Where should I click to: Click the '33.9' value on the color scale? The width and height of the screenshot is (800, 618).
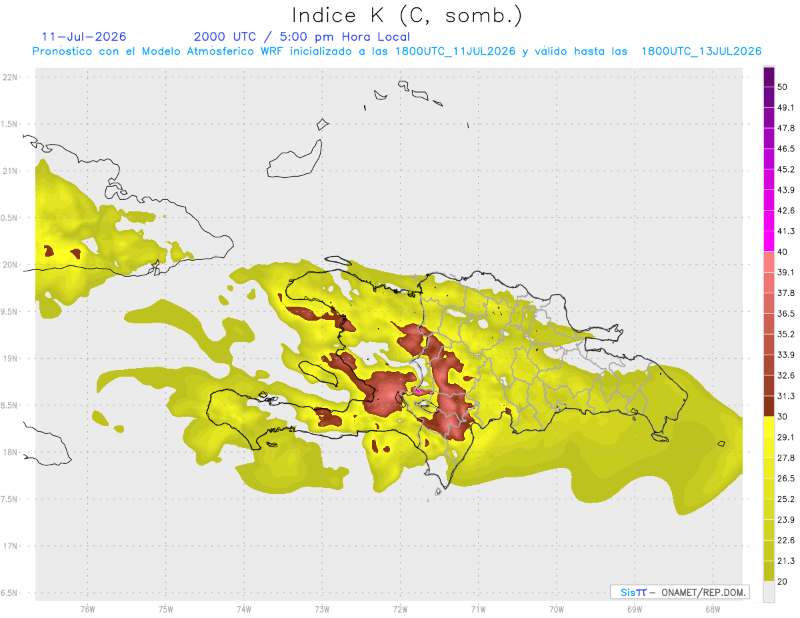tap(786, 355)
